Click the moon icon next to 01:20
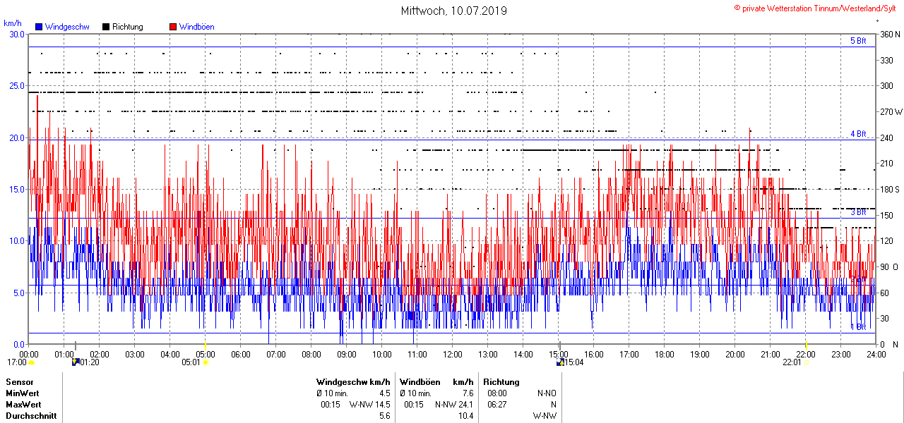Image resolution: width=904 pixels, height=423 pixels. (x=76, y=362)
